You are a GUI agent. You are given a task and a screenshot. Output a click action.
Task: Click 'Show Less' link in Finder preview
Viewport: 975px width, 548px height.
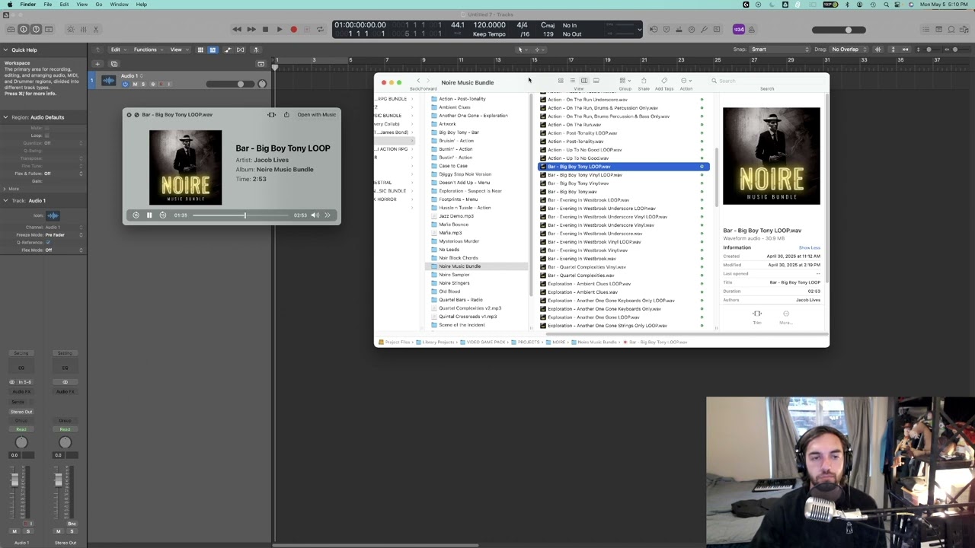[x=809, y=248]
